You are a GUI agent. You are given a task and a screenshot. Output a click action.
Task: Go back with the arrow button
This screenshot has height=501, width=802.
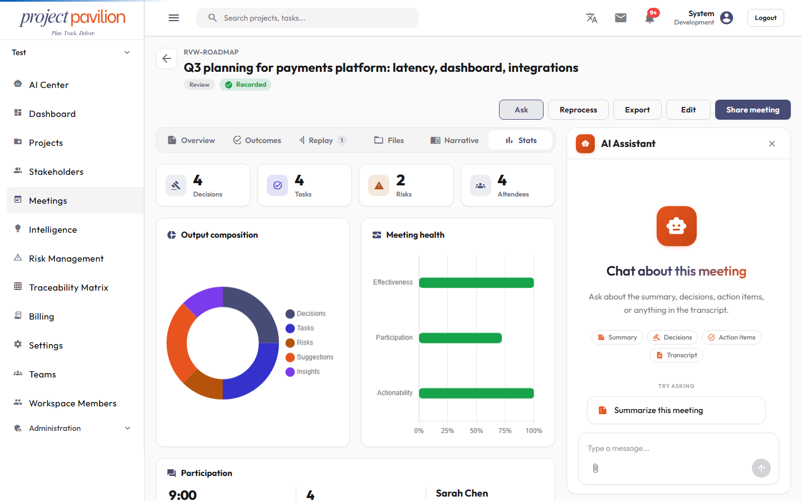point(167,58)
